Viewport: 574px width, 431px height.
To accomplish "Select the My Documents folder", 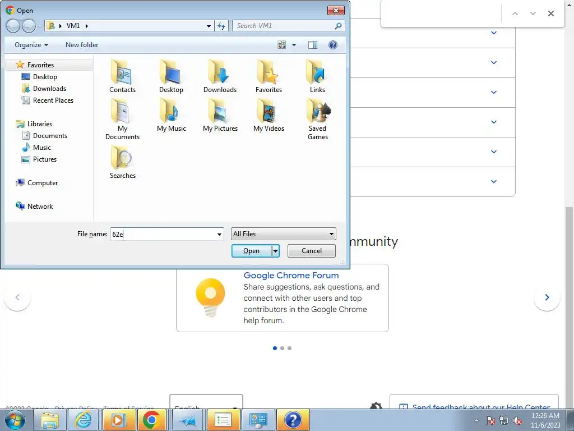I will (x=122, y=120).
